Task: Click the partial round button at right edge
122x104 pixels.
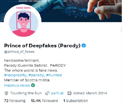Action: pos(121,30)
